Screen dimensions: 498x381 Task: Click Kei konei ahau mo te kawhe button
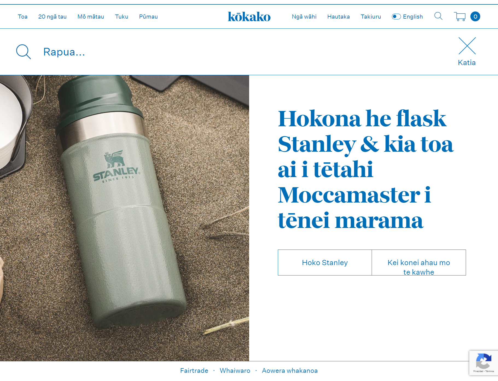pyautogui.click(x=419, y=262)
